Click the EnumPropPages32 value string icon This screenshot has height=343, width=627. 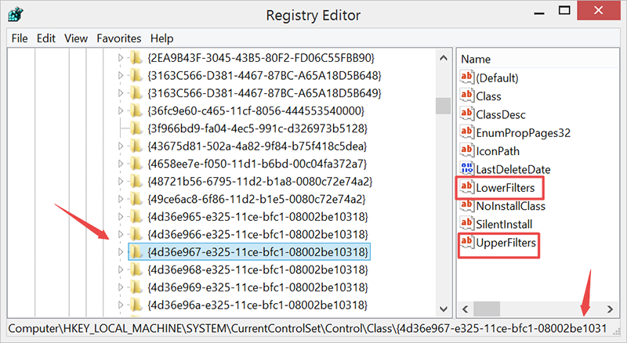click(x=466, y=132)
